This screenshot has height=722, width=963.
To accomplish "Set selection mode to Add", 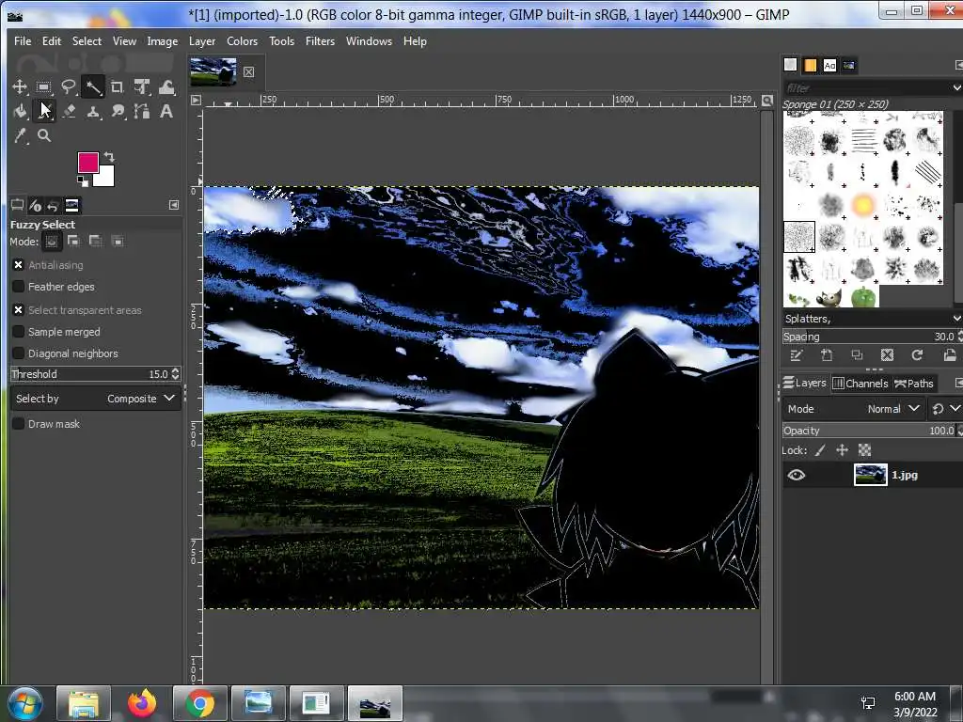I will pos(73,242).
